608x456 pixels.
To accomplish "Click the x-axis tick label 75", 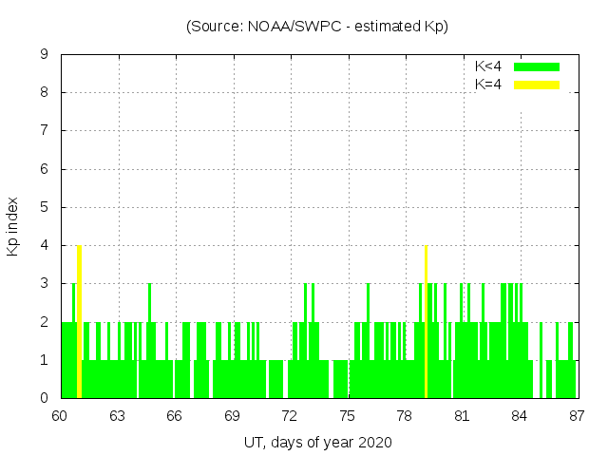I will (x=347, y=415).
